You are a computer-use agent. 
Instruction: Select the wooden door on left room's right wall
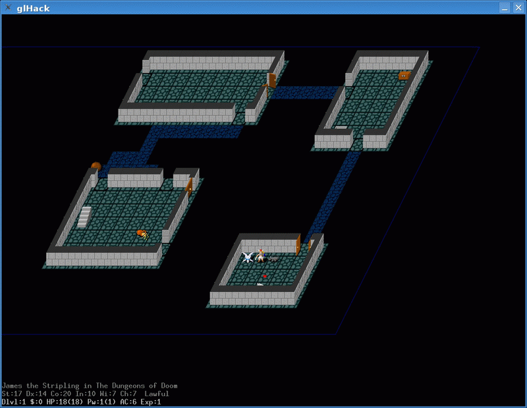[x=190, y=187]
